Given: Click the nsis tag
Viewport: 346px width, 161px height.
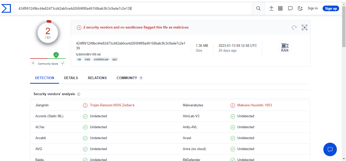Looking at the screenshot, I should (x=88, y=59).
